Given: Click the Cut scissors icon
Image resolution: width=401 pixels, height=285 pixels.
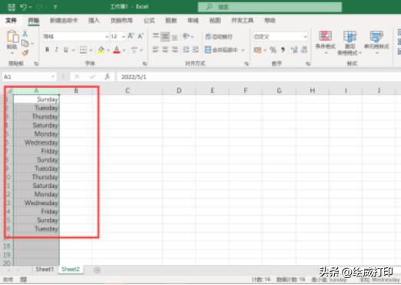Looking at the screenshot, I should point(25,33).
